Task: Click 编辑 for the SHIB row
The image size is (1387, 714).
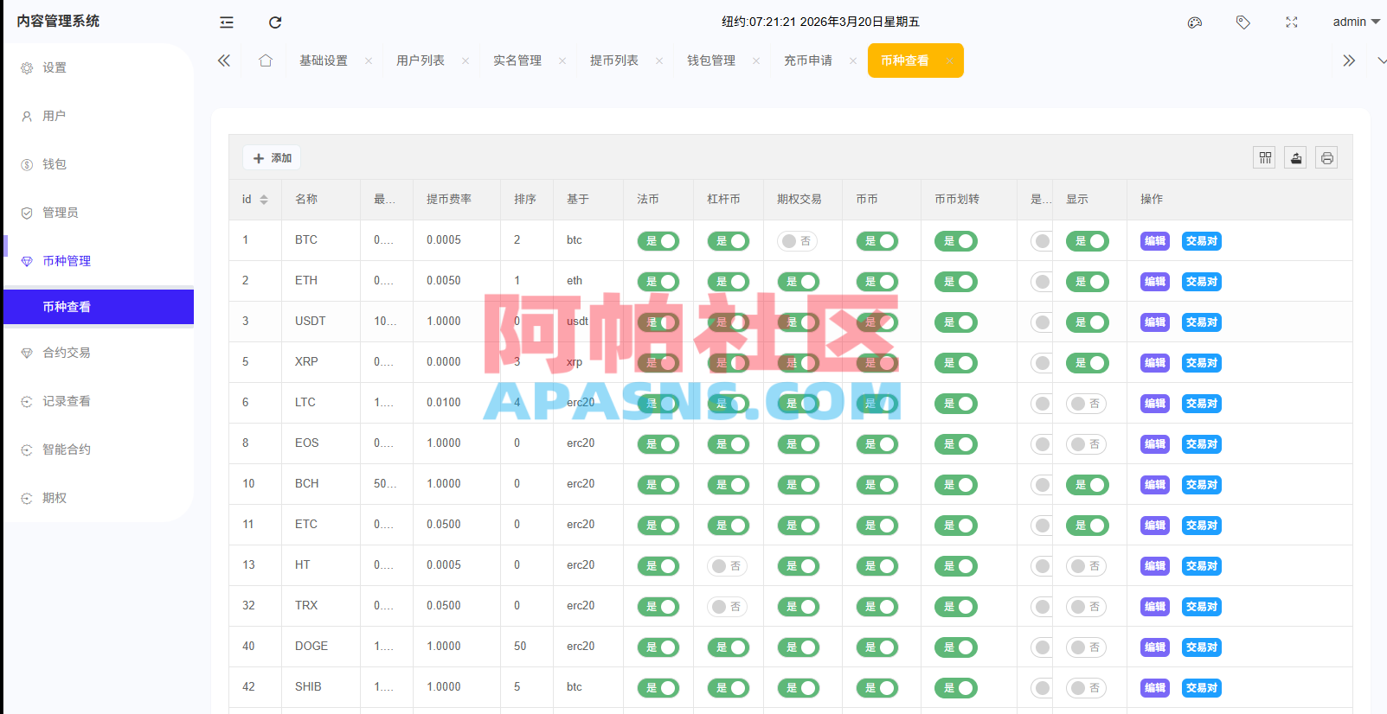Action: [x=1155, y=688]
